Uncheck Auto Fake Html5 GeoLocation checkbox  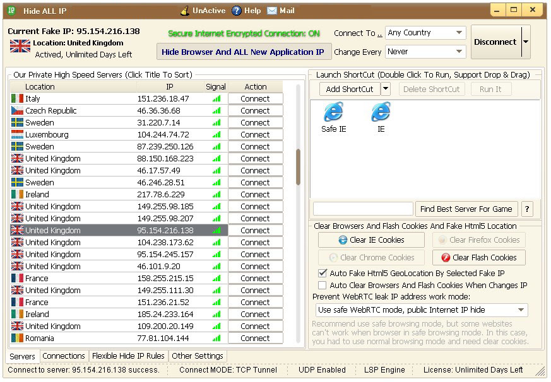[x=322, y=273]
